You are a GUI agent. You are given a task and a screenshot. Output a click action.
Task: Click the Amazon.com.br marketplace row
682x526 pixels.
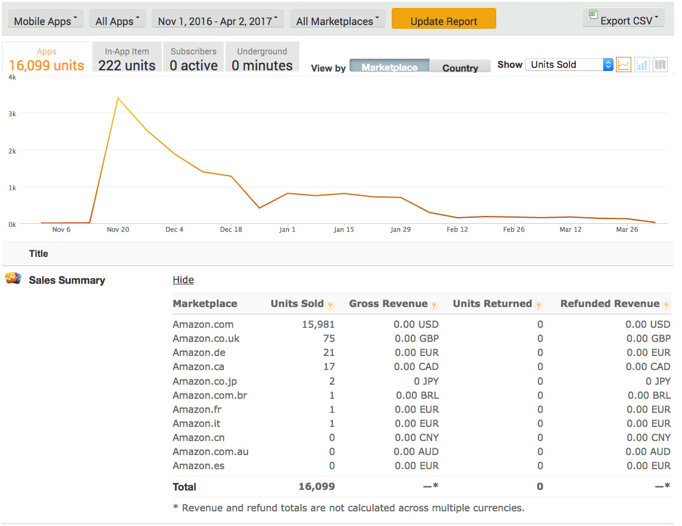(422, 395)
